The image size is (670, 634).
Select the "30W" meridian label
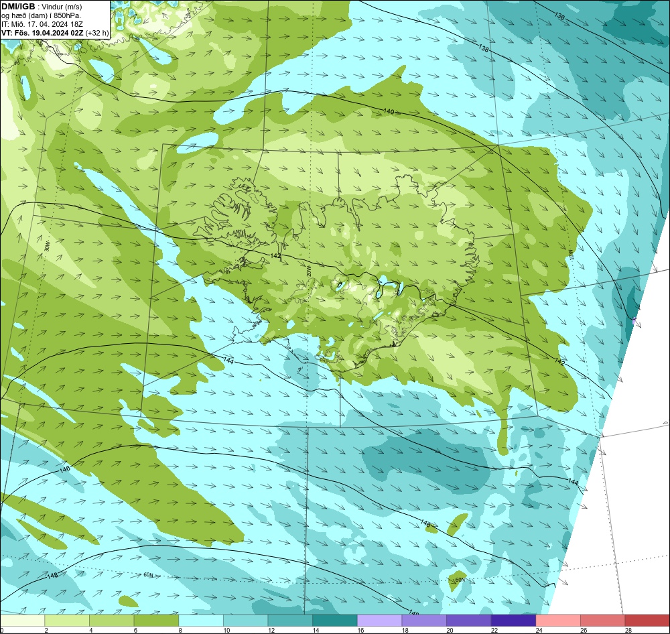(47, 246)
